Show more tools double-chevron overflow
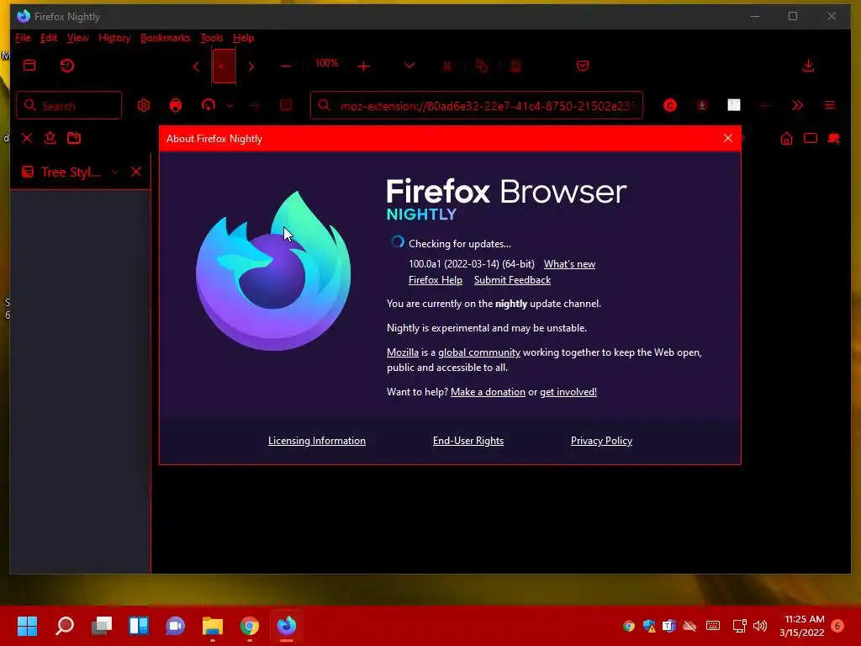Viewport: 861px width, 646px height. [797, 105]
